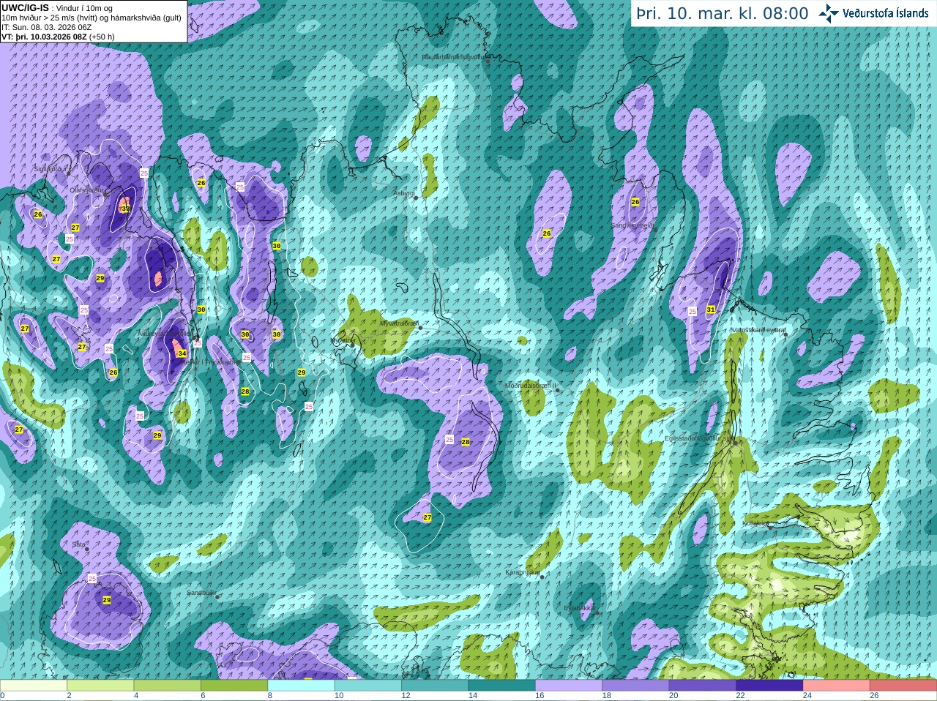Click the yellow 29 gust value below Sáta
937x701 pixels.
[107, 600]
